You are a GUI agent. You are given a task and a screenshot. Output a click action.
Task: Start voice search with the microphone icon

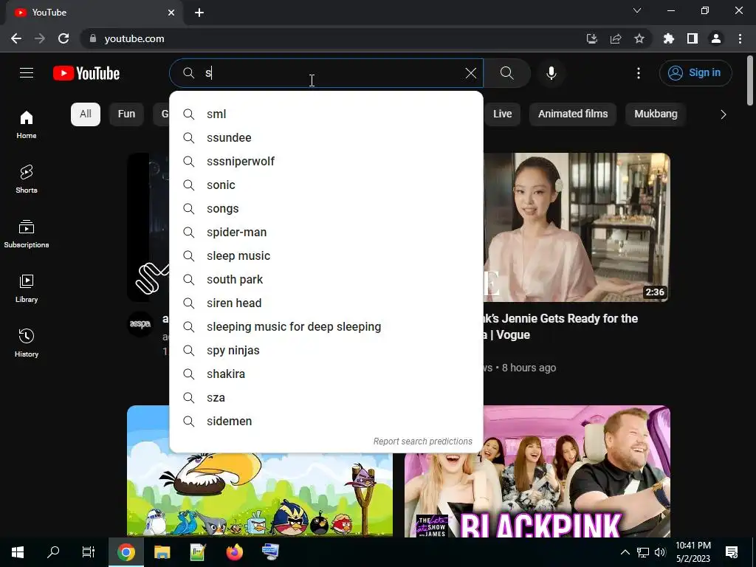coord(551,73)
